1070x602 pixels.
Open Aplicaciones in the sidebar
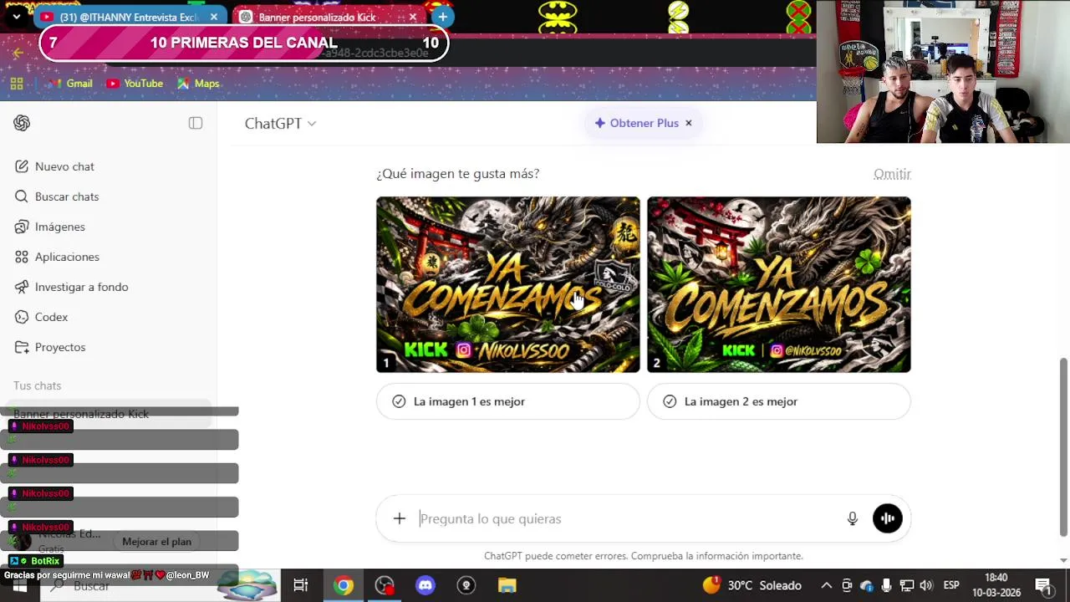pyautogui.click(x=109, y=257)
